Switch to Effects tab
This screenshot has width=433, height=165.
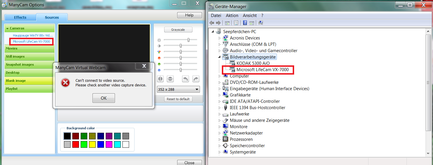(x=20, y=17)
